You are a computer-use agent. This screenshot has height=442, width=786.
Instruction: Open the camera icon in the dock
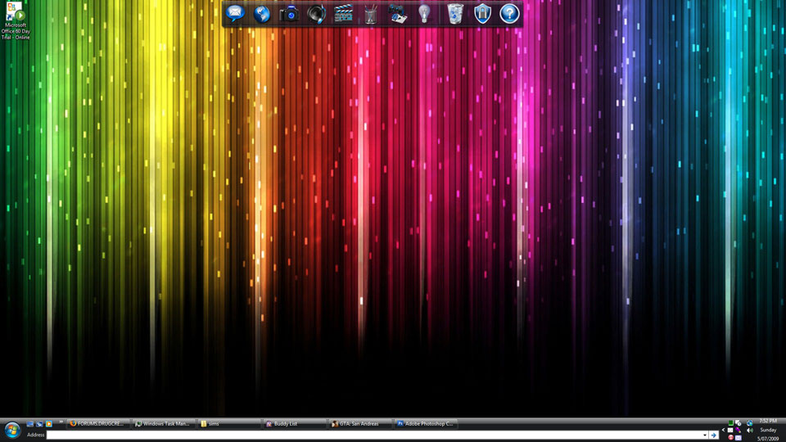click(x=289, y=14)
